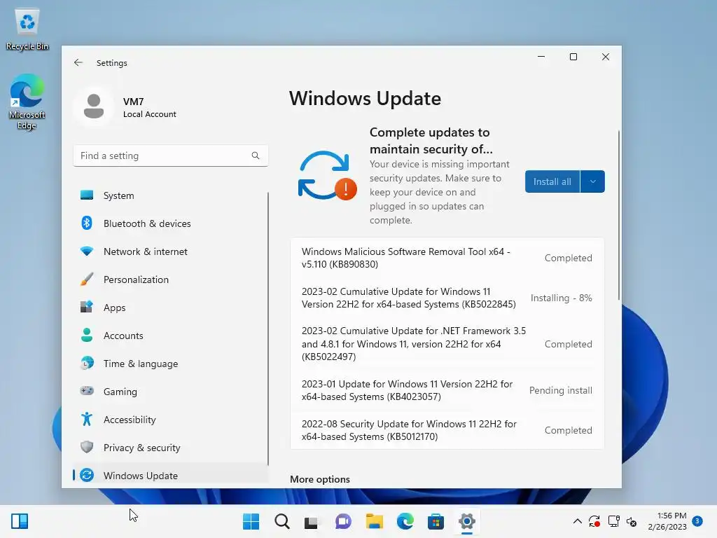Open the notification count badge

(x=697, y=521)
